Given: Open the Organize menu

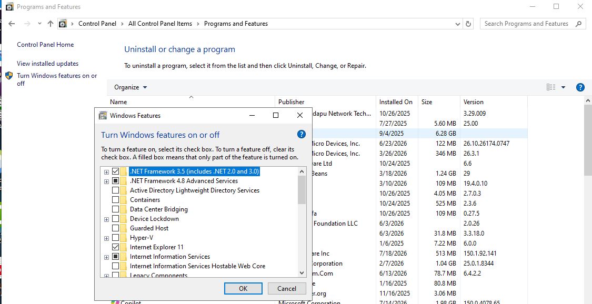Looking at the screenshot, I should click(x=131, y=87).
